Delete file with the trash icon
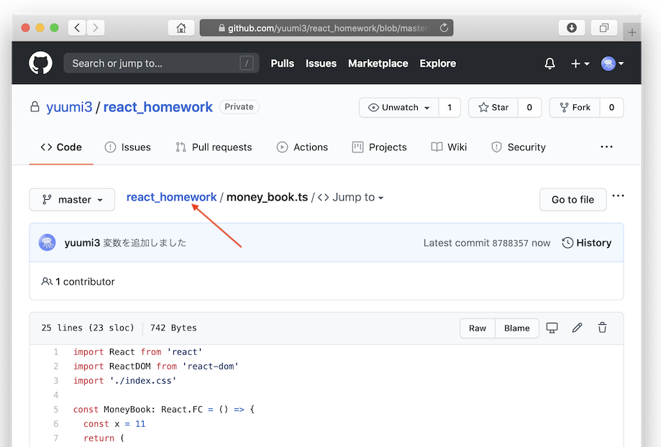Screen dimensions: 661x447 [603, 328]
